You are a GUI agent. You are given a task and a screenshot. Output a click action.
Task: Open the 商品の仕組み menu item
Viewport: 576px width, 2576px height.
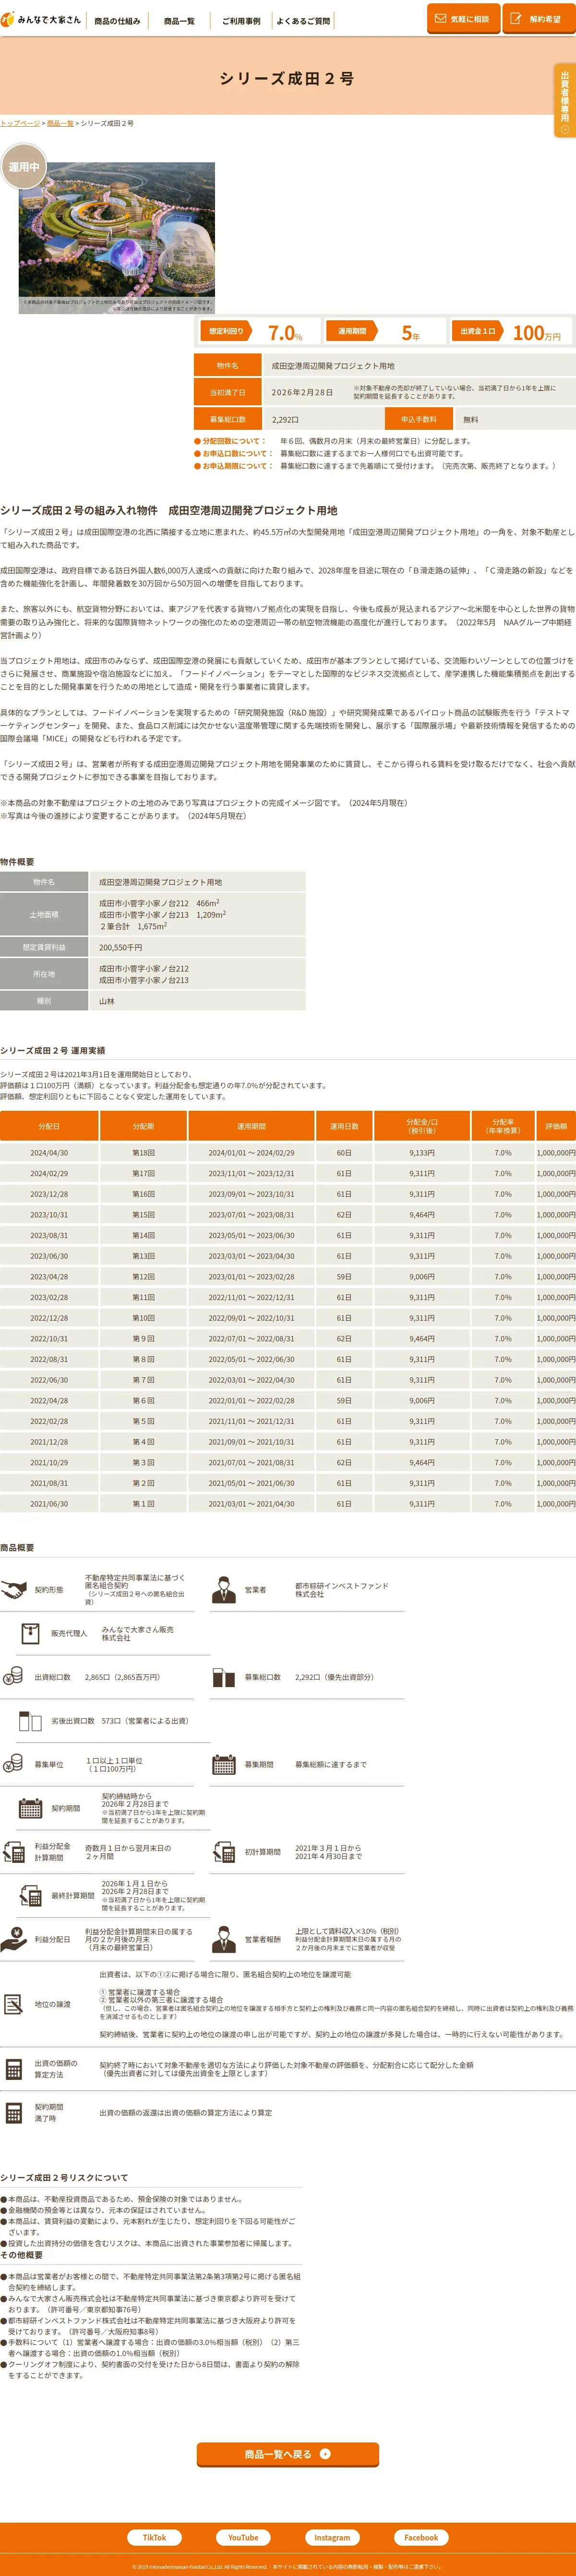coord(117,21)
